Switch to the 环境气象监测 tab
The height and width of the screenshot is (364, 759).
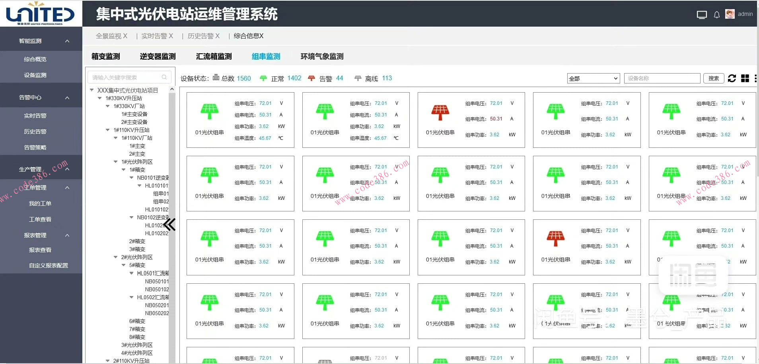coord(321,56)
